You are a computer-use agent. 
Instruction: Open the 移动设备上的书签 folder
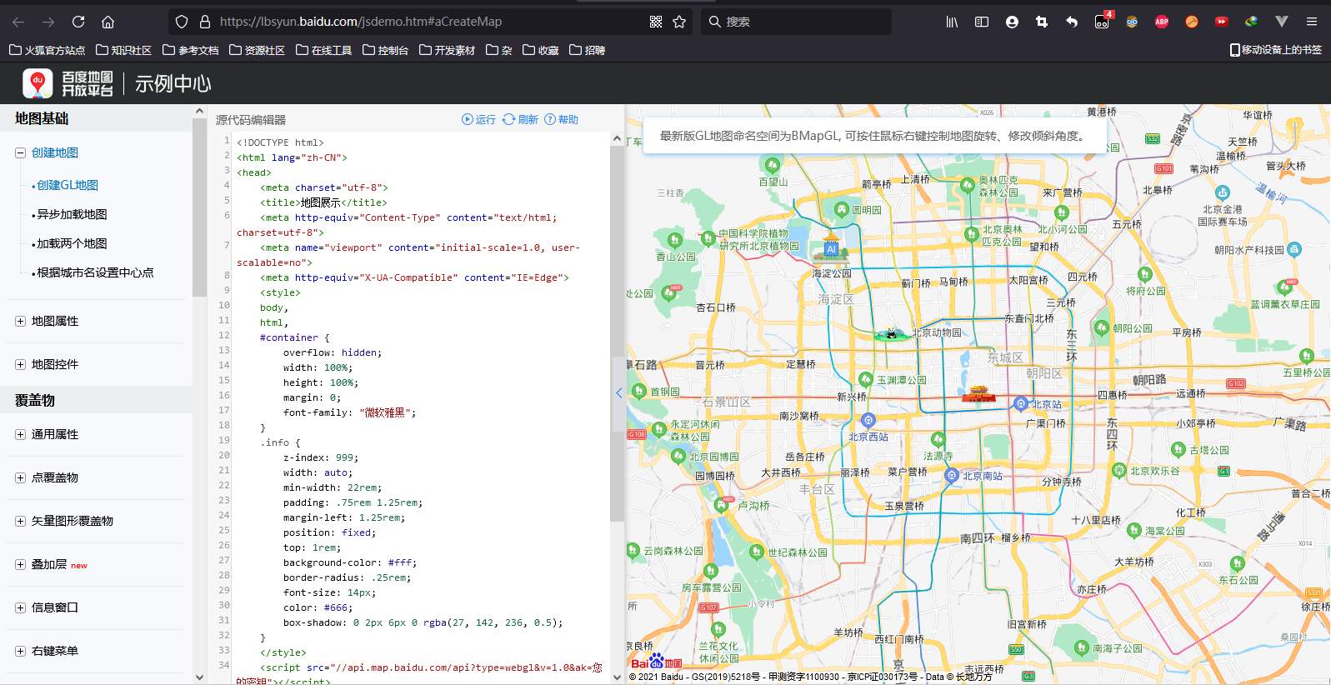pyautogui.click(x=1276, y=50)
